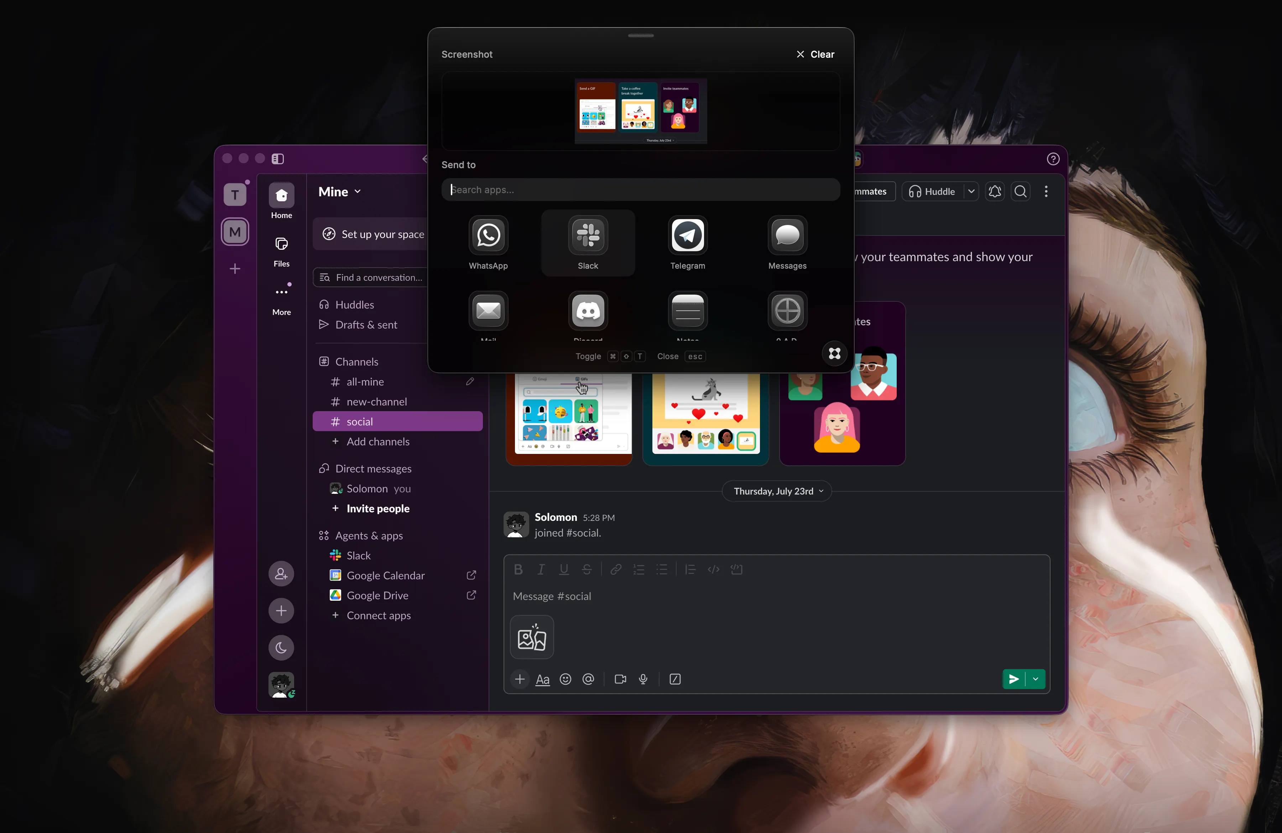This screenshot has width=1282, height=833.
Task: Open the channel notifications bell
Action: (x=994, y=191)
